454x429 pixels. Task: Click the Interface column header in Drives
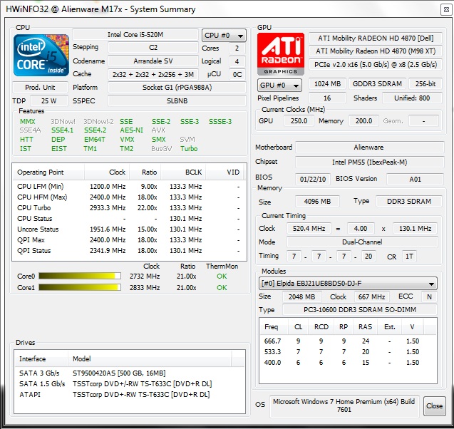point(41,359)
